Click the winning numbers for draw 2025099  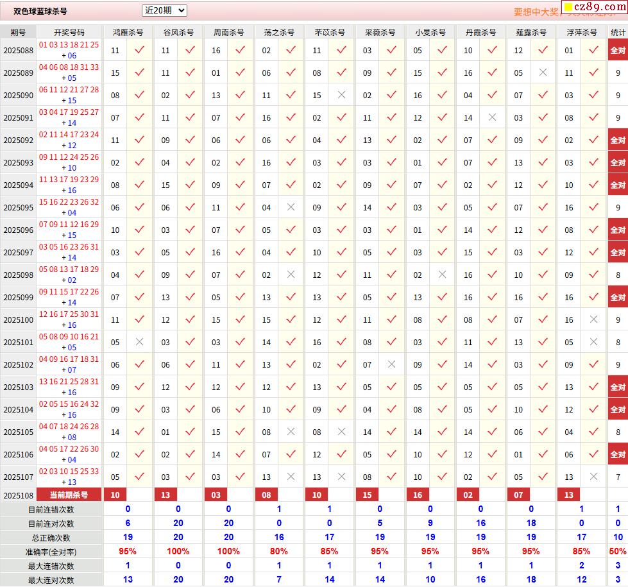[69, 297]
